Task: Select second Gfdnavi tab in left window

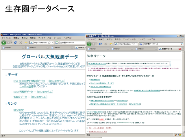Action: [x=38, y=47]
